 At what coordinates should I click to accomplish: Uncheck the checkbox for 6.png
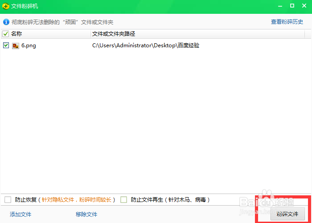coord(6,45)
